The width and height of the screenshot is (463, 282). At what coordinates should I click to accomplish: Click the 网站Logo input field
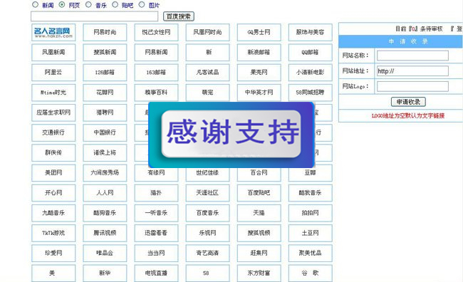(x=412, y=86)
